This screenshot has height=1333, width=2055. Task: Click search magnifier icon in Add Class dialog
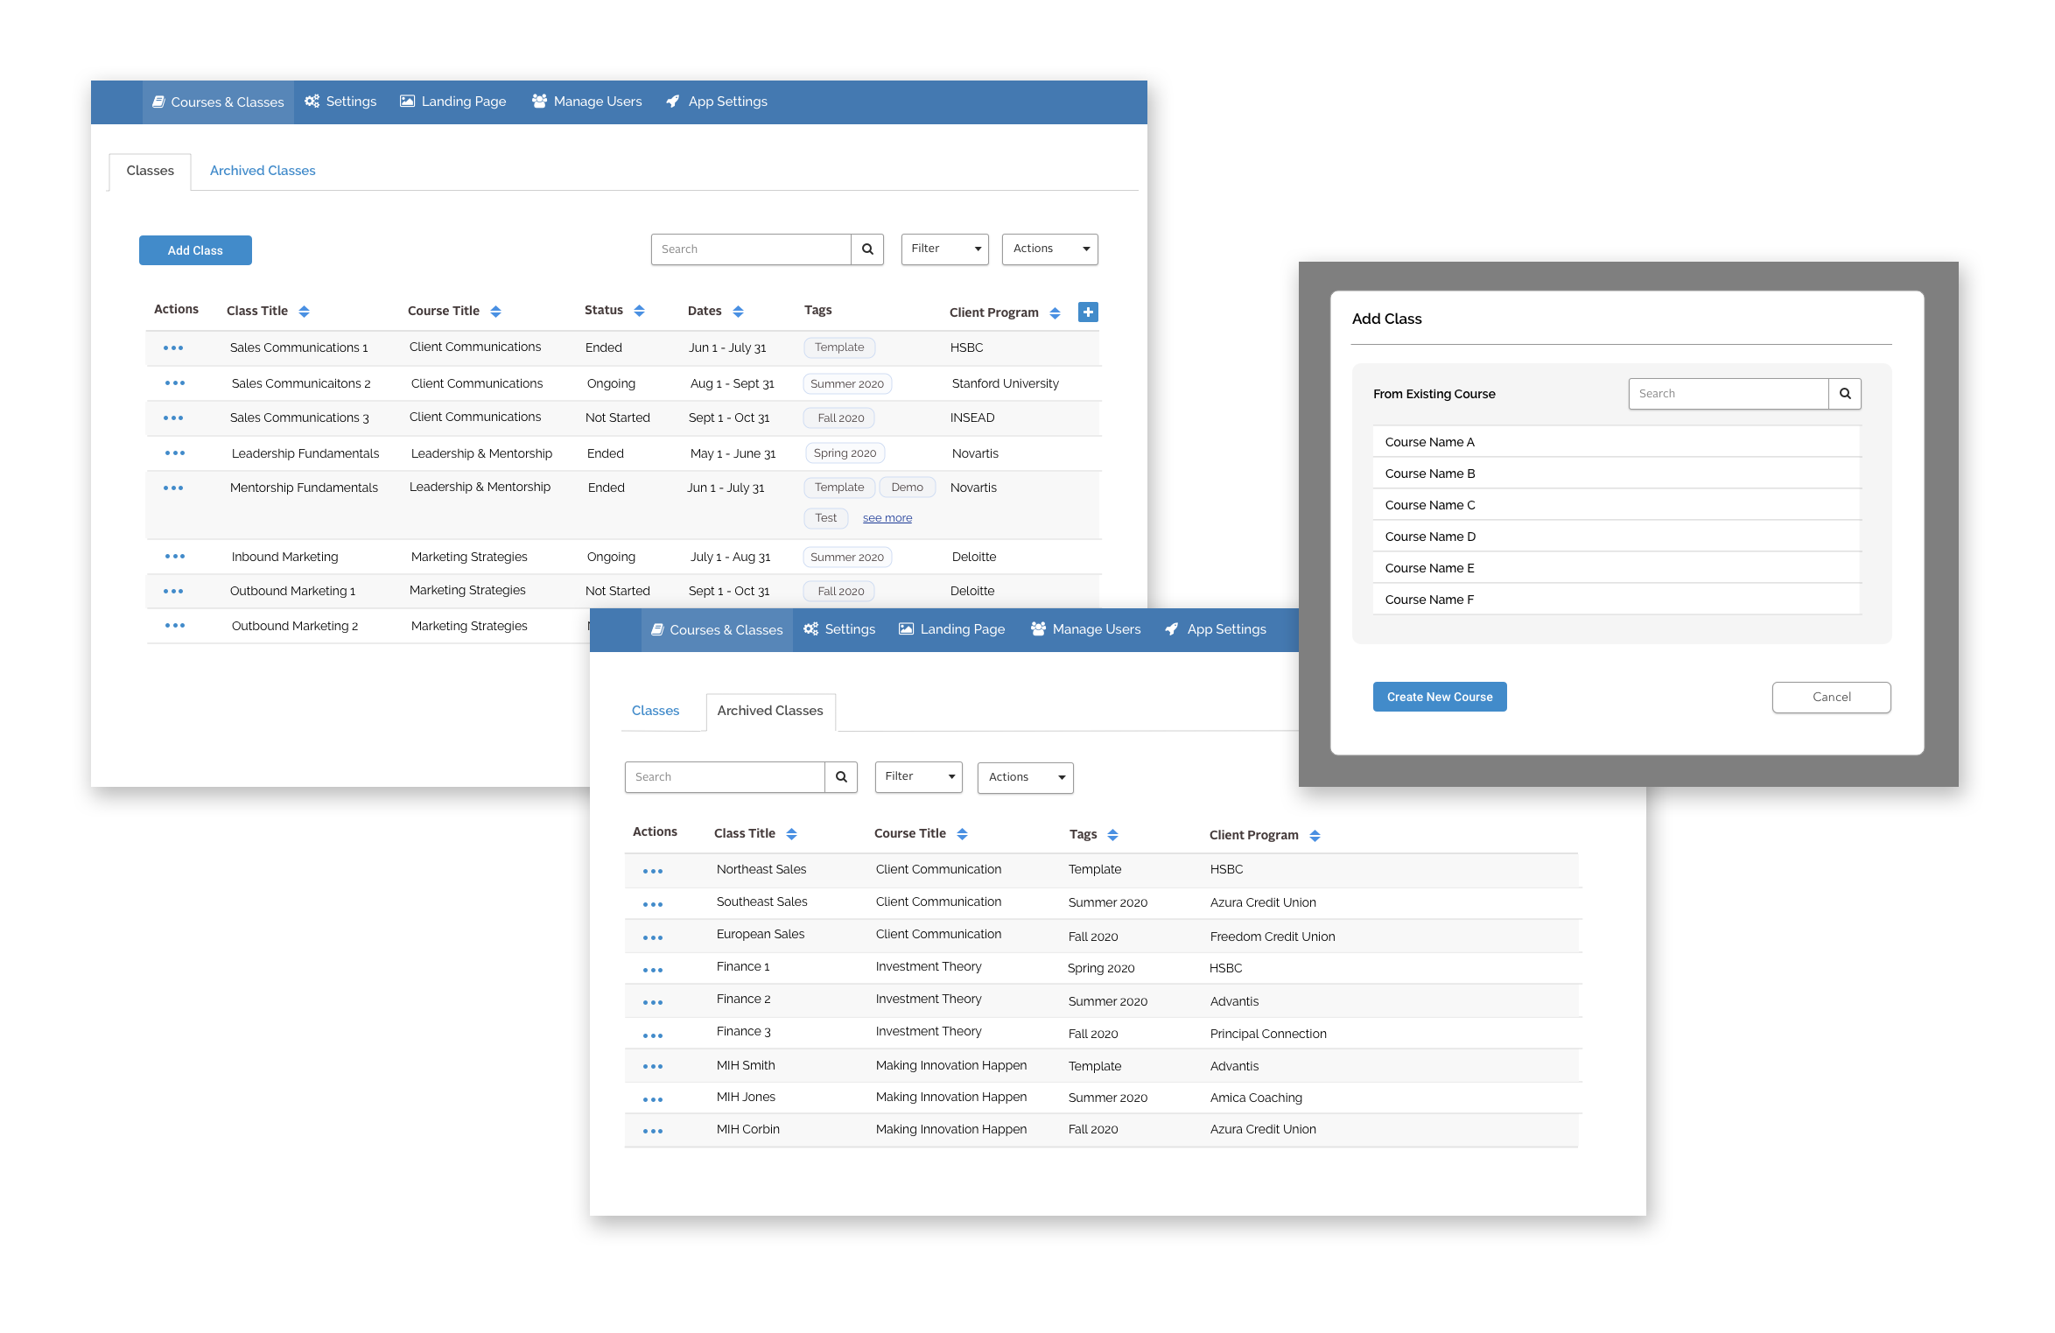click(1844, 394)
